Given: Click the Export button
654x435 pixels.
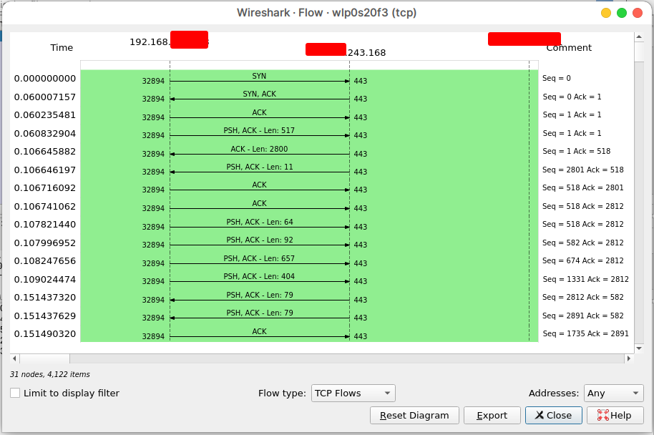Looking at the screenshot, I should pyautogui.click(x=492, y=415).
